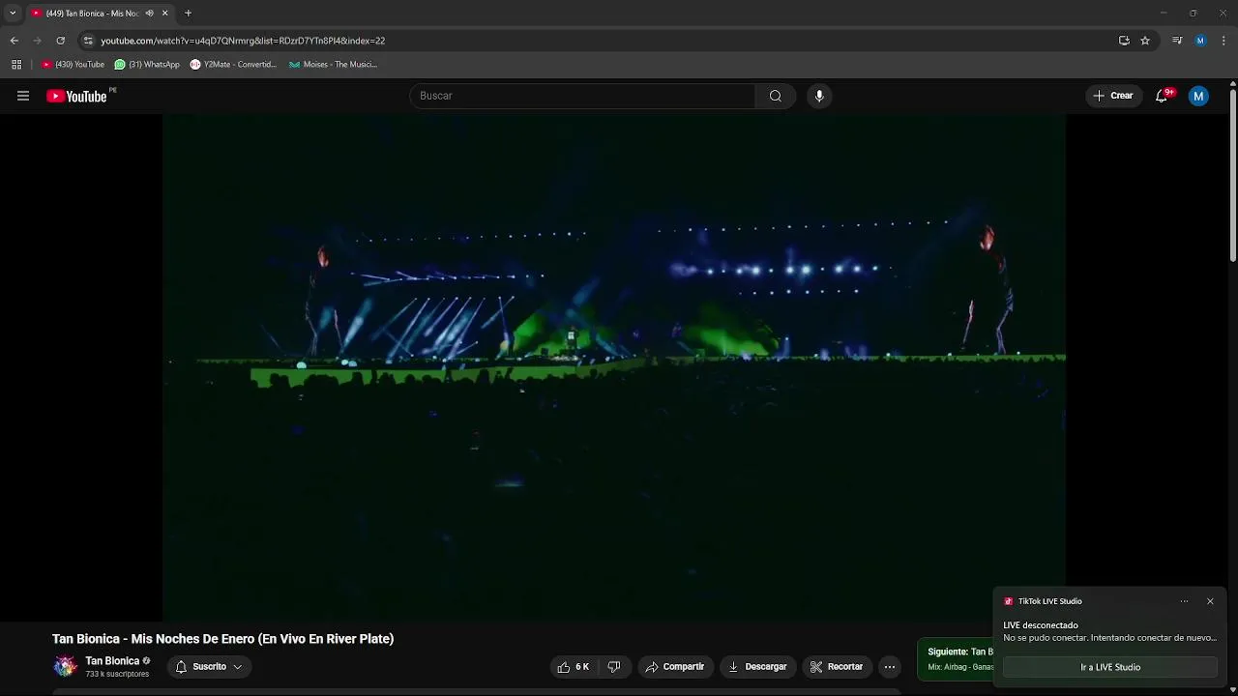Go forward with browser forward arrow

[38, 41]
